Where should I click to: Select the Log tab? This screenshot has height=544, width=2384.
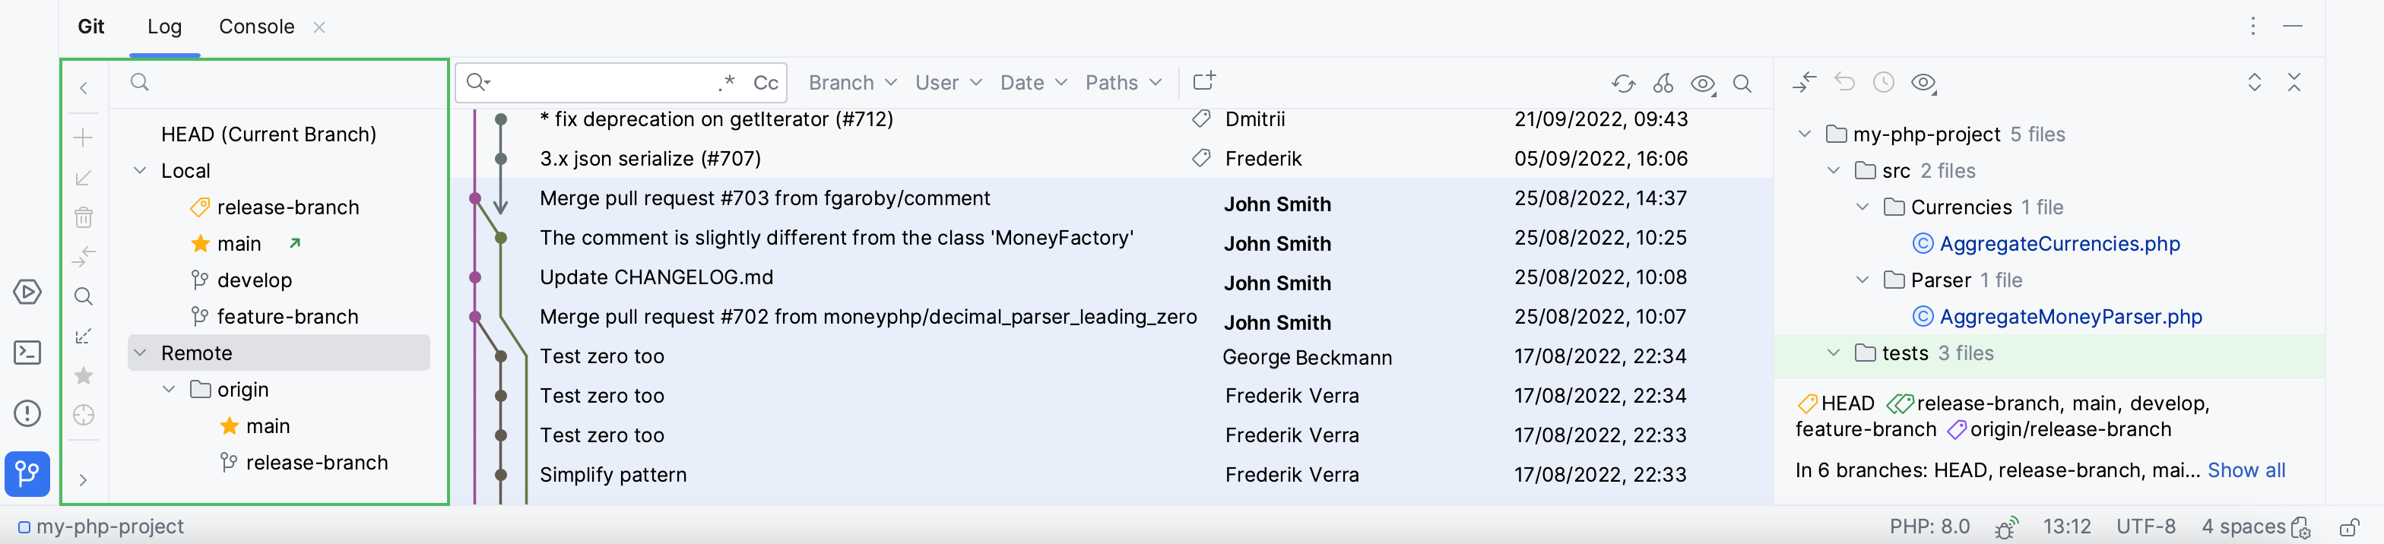pyautogui.click(x=165, y=27)
